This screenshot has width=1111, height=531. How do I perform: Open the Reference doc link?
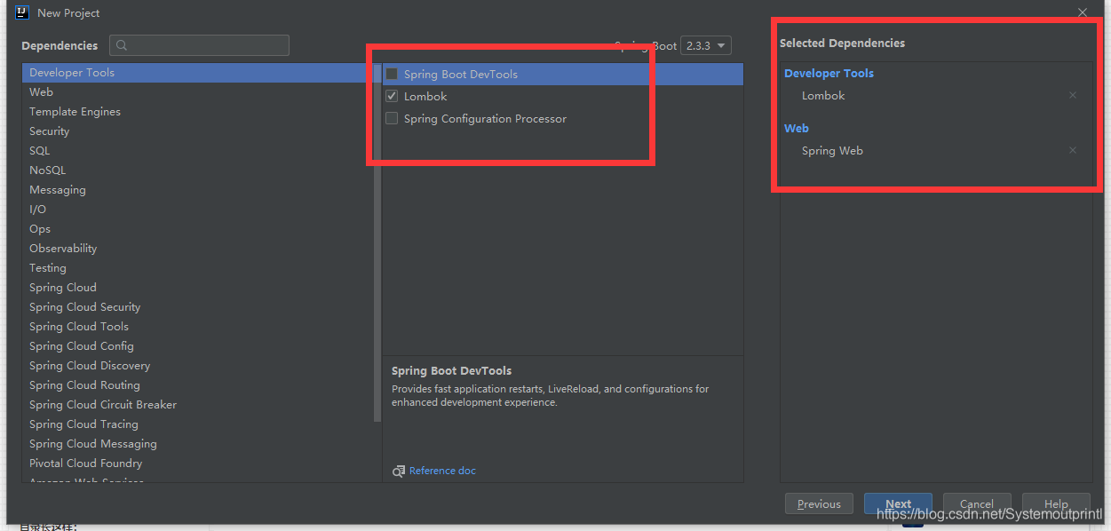click(442, 471)
